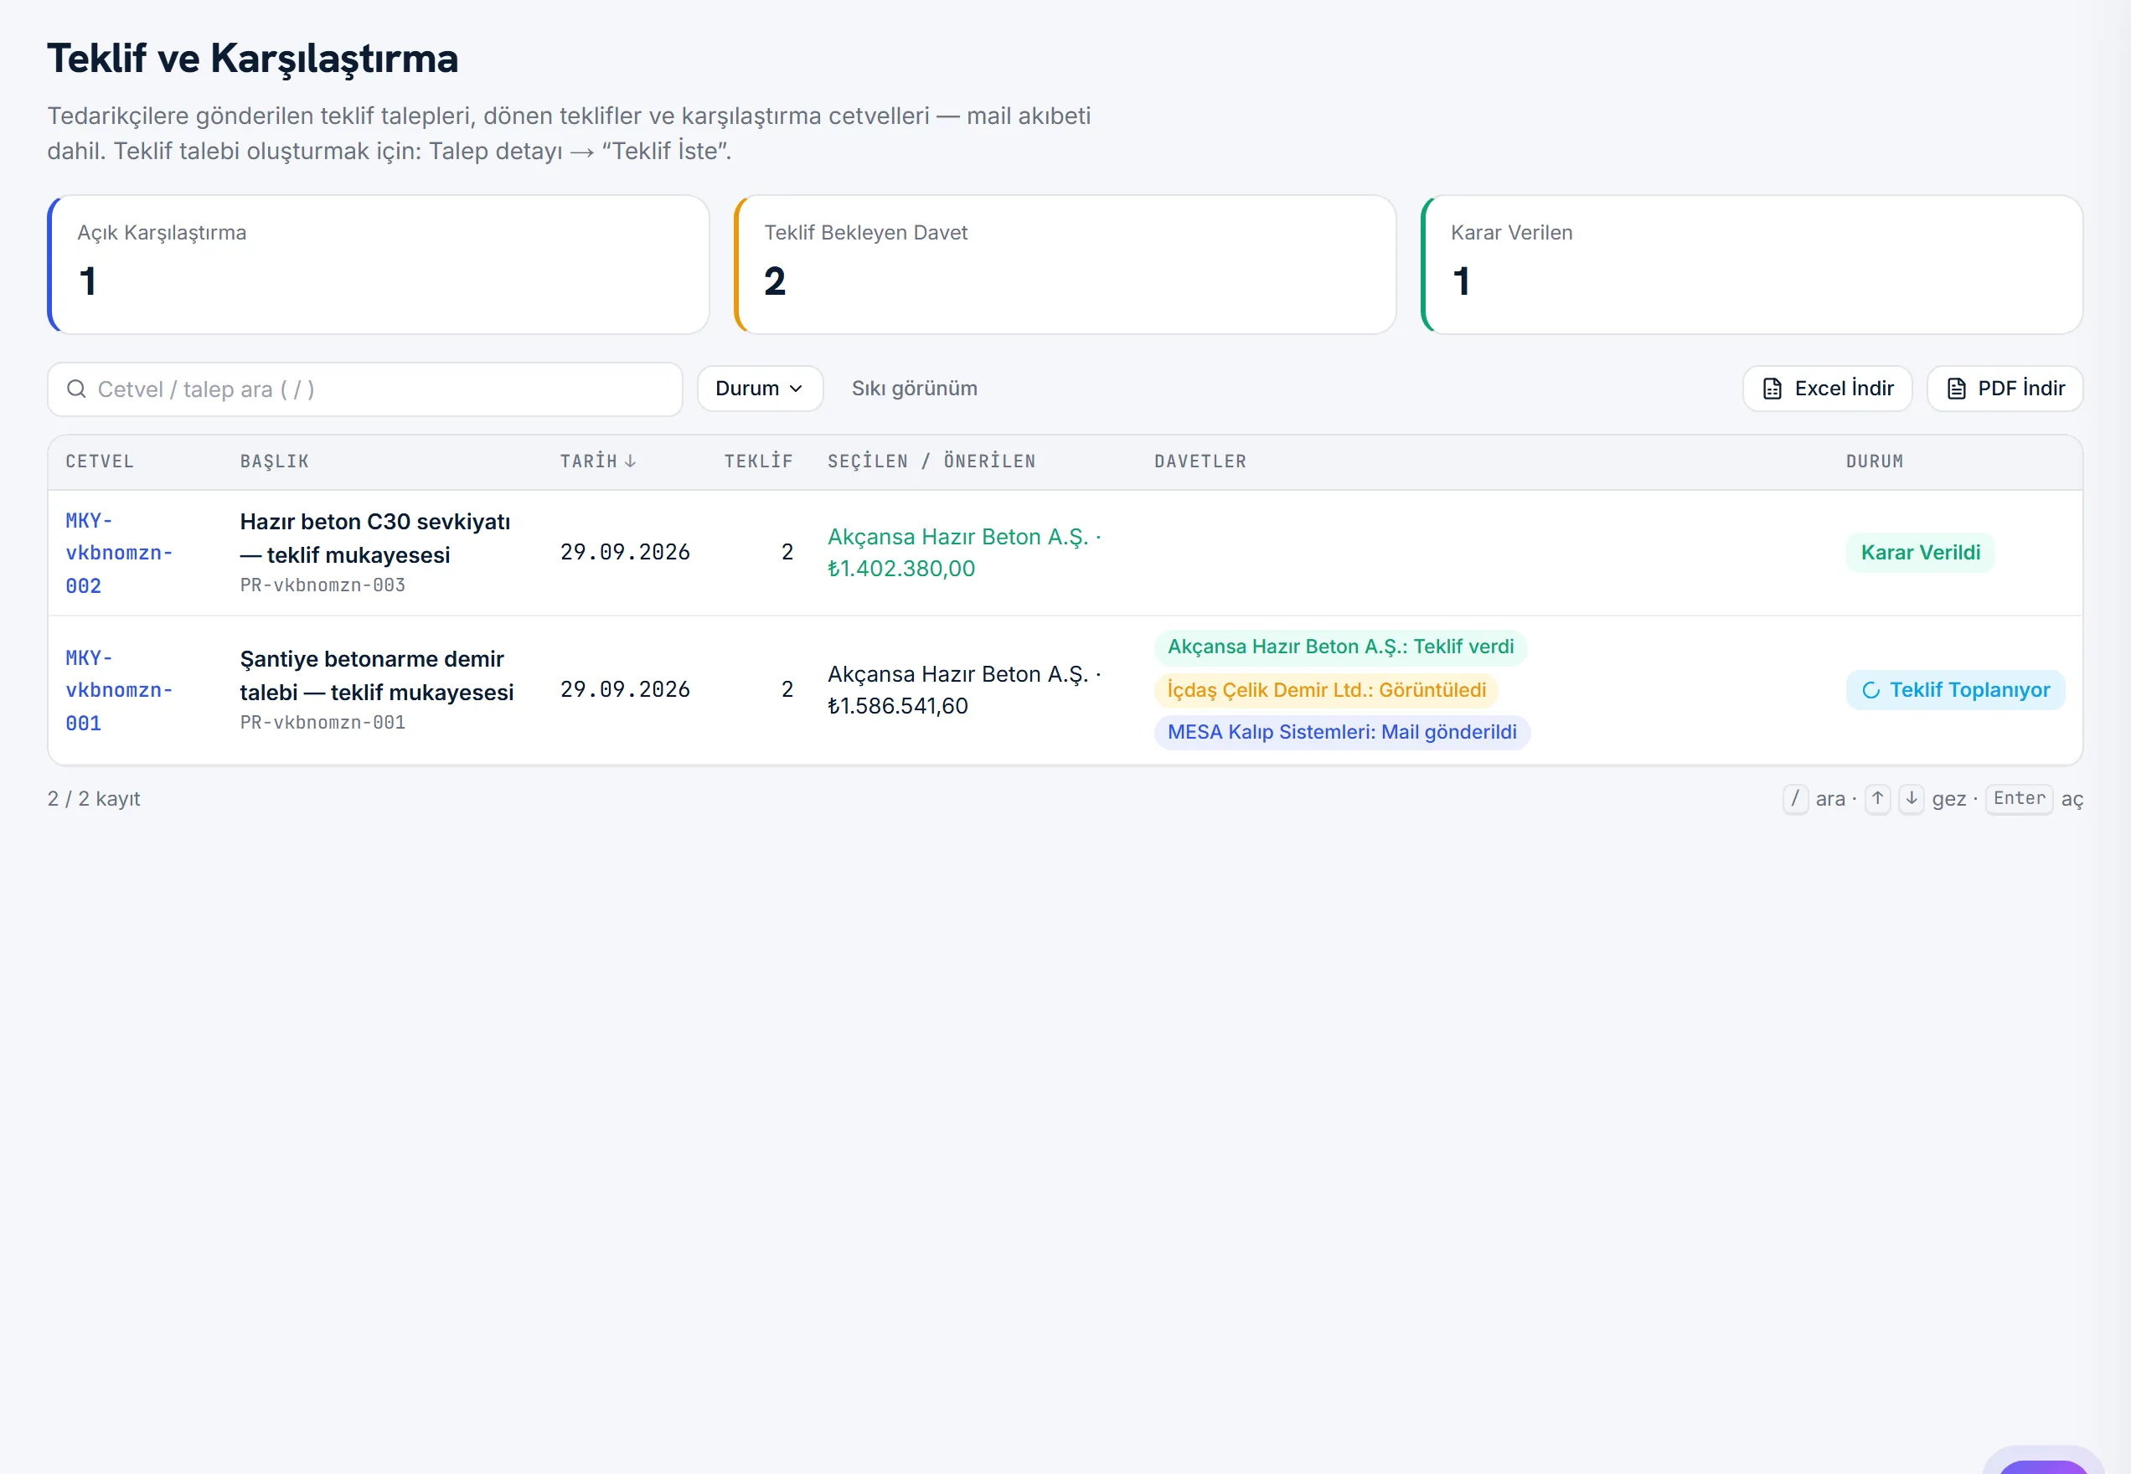
Task: Click İçdaş Çelik Demir Ltd.: Görüntüledi chip
Action: (x=1325, y=690)
